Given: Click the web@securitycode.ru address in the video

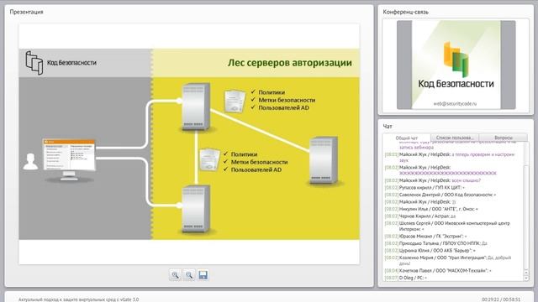Looking at the screenshot, I should pyautogui.click(x=455, y=103).
